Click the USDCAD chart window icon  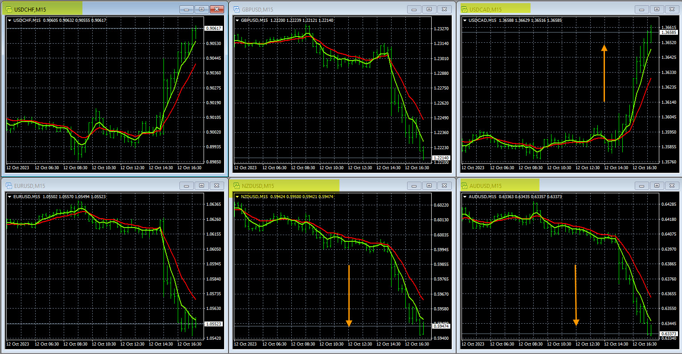464,9
